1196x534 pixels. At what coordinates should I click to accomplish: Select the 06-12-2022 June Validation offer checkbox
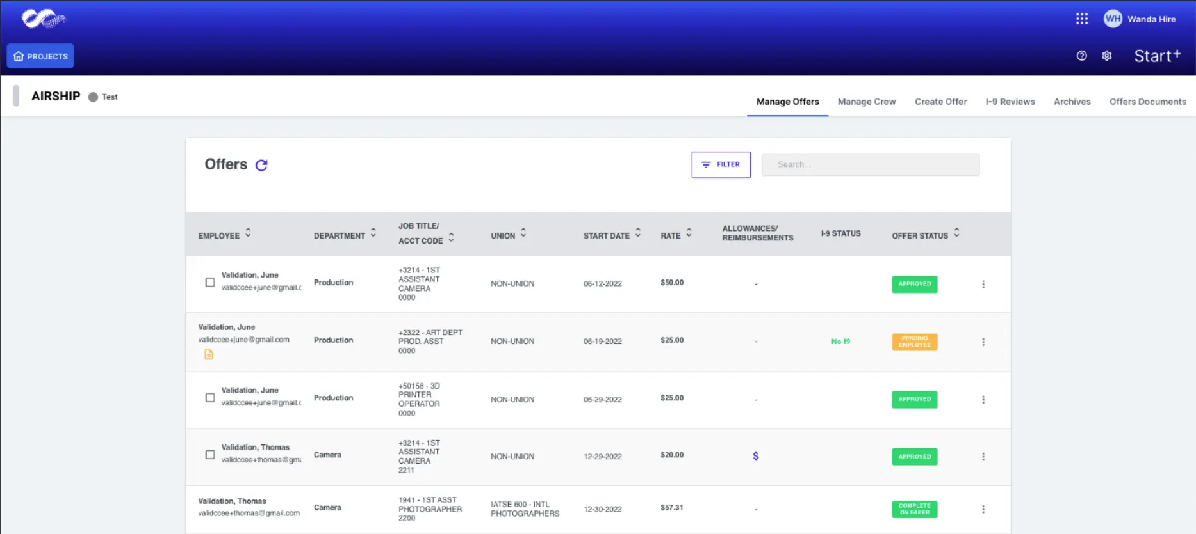(210, 282)
